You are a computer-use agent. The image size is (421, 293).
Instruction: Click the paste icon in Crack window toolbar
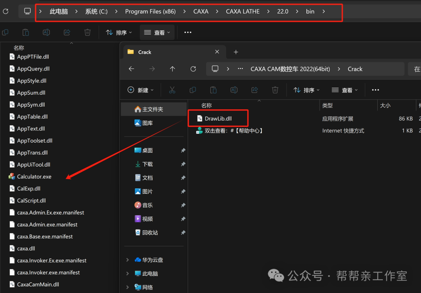213,90
